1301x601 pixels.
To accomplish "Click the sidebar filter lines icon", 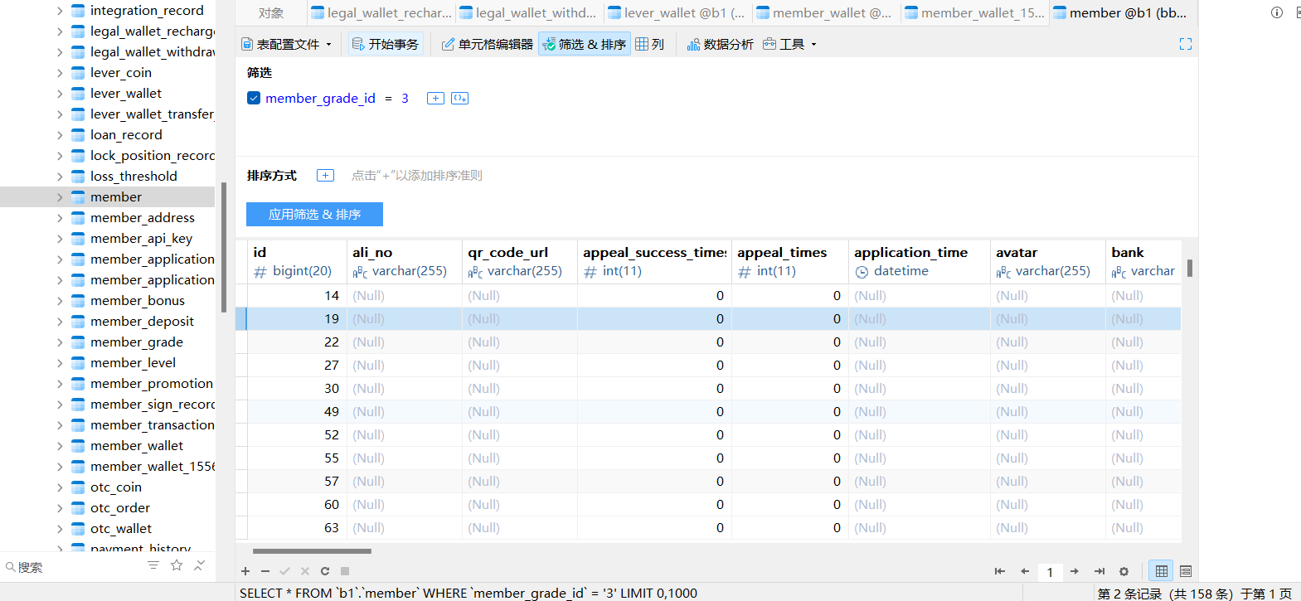I will pyautogui.click(x=153, y=565).
